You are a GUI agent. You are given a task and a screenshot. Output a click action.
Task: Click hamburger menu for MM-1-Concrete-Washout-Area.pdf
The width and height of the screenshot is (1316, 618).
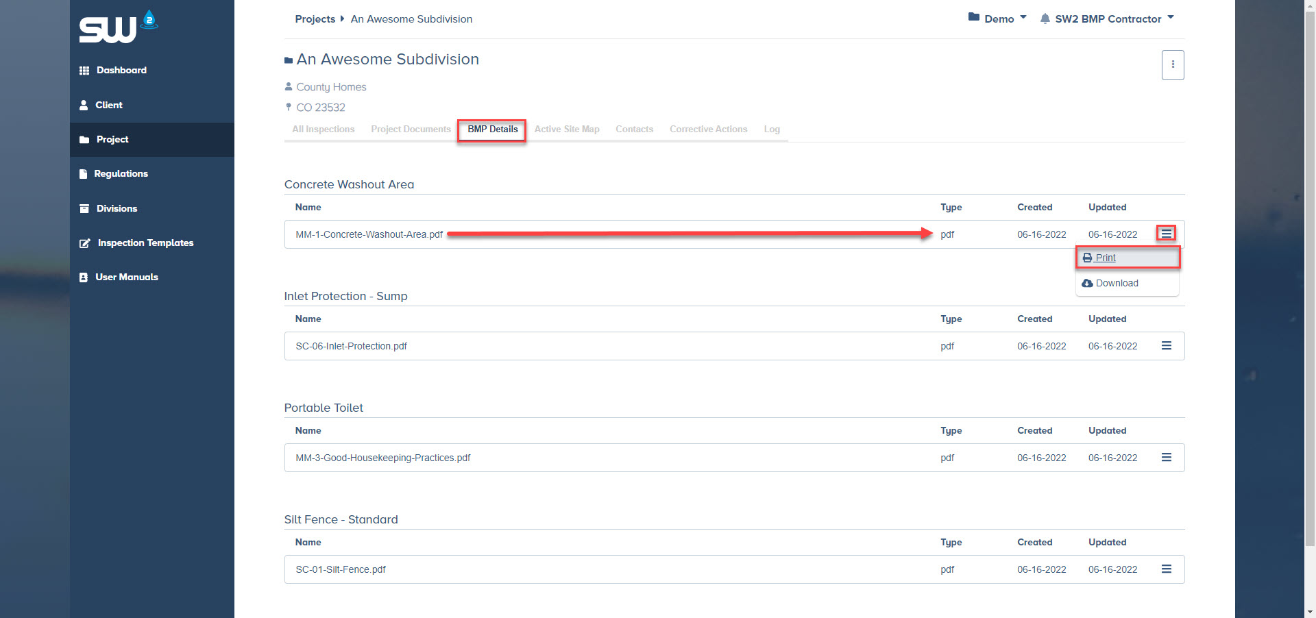[1166, 234]
